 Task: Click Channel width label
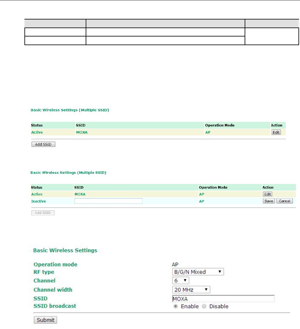53,290
